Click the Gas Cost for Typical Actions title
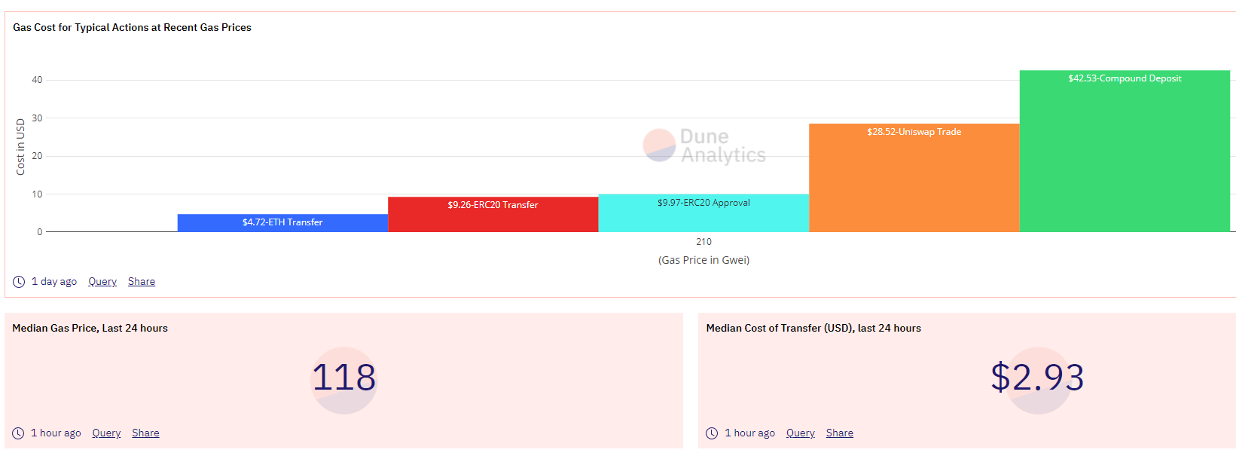The height and width of the screenshot is (462, 1236). pyautogui.click(x=132, y=27)
